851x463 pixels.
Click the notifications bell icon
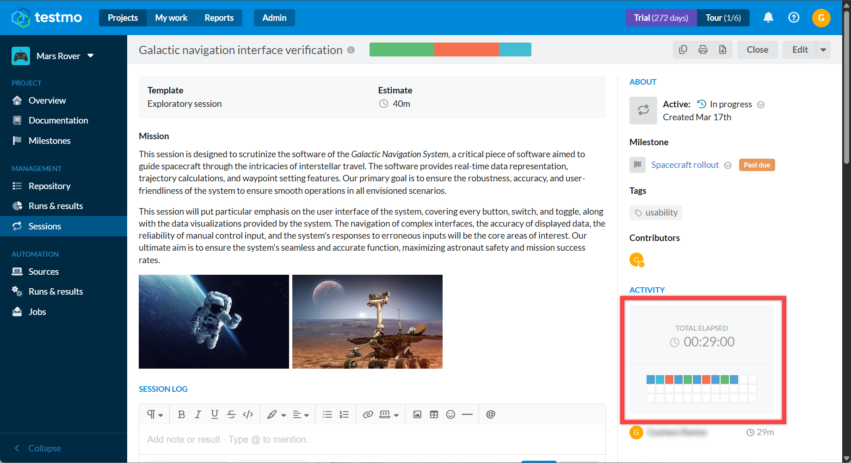click(x=768, y=18)
